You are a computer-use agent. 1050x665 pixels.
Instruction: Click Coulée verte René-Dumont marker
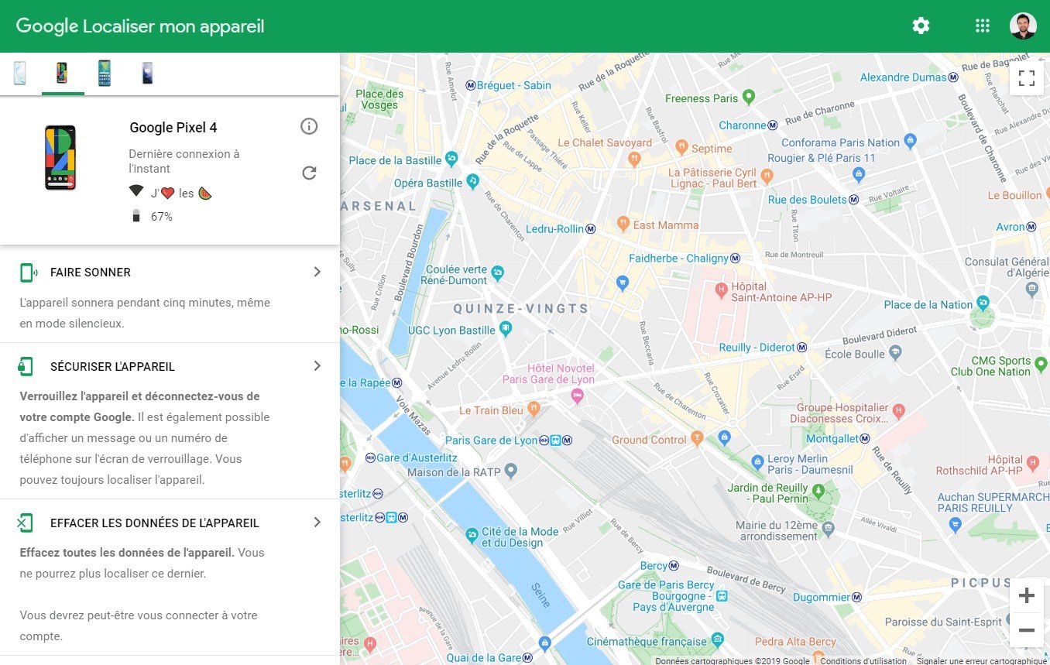click(497, 273)
